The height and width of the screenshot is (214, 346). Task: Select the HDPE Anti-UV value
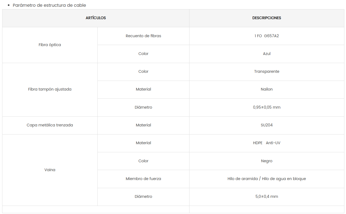267,143
